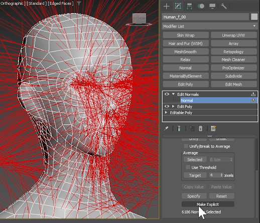Switch to the Modify panel tab
The image size is (260, 223).
(178, 7)
